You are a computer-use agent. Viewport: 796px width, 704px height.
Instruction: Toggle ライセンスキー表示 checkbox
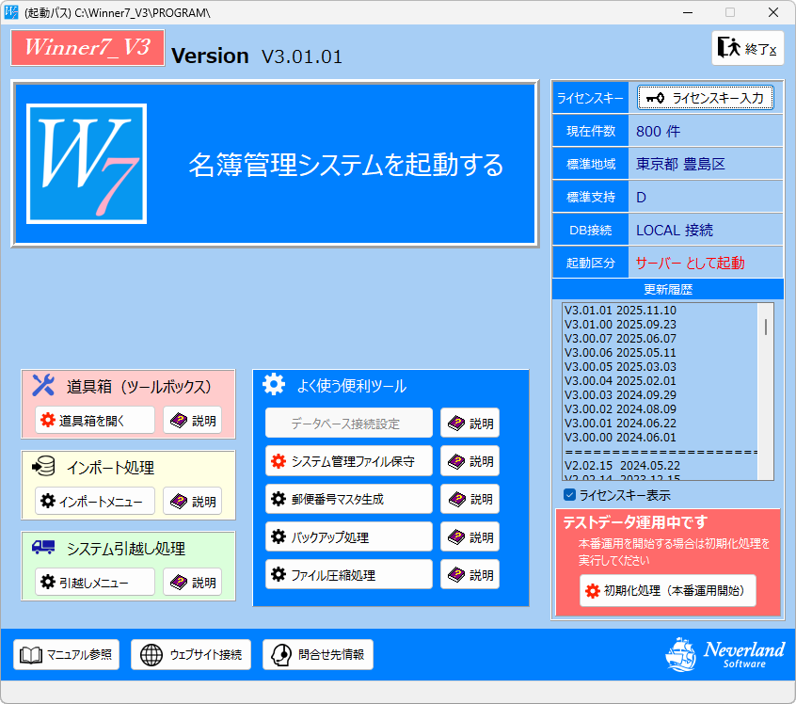pos(569,495)
